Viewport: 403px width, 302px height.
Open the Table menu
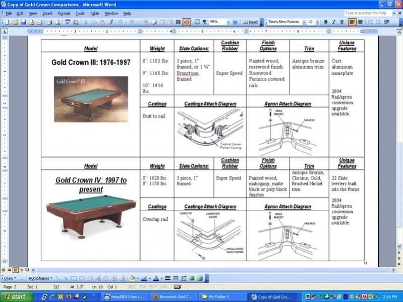pyautogui.click(x=95, y=13)
